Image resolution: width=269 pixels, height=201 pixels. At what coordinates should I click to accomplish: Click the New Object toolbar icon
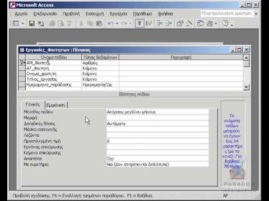pos(210,23)
